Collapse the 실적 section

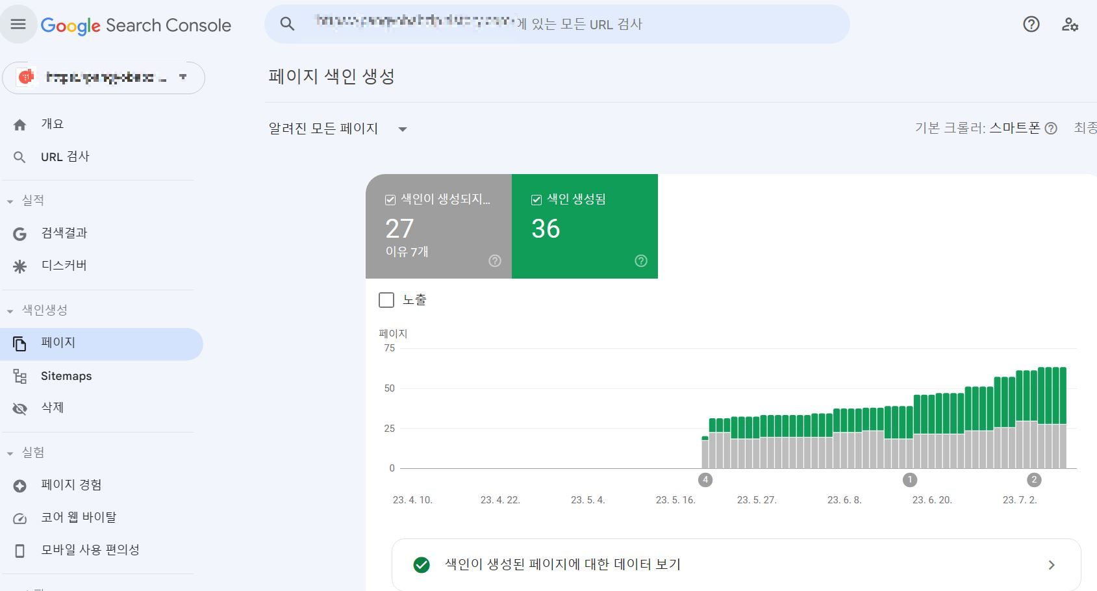[10, 201]
